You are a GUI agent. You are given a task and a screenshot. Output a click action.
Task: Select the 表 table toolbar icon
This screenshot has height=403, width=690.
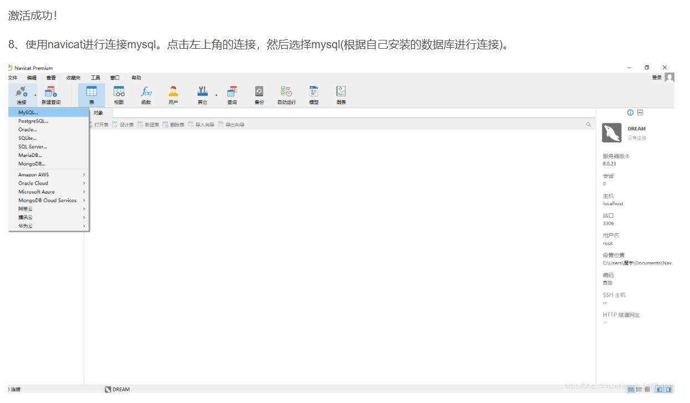[x=91, y=95]
